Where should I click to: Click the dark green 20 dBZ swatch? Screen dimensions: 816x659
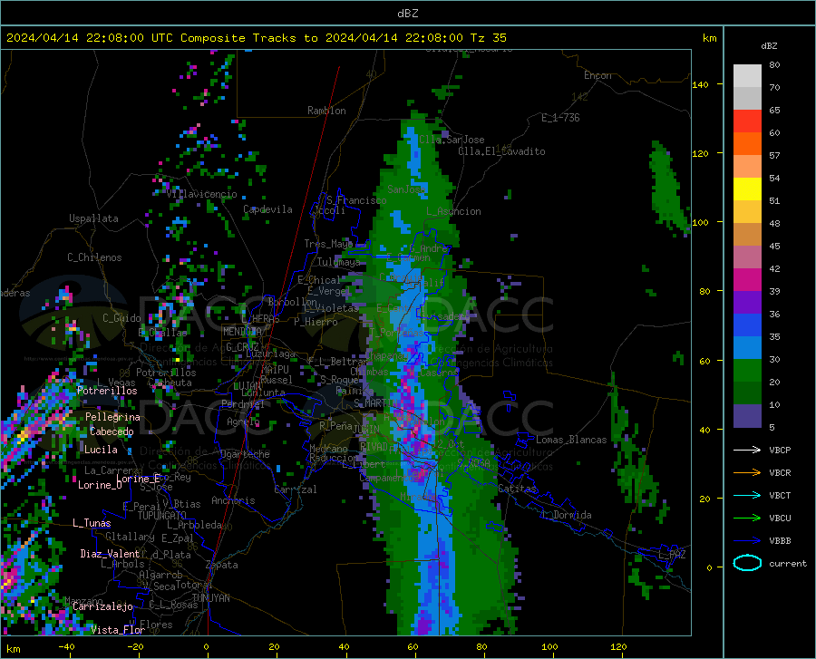click(x=747, y=393)
